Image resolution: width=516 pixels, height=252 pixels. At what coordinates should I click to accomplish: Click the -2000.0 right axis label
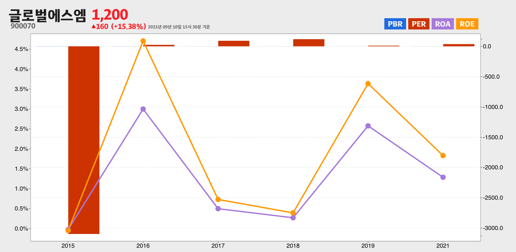(493, 167)
